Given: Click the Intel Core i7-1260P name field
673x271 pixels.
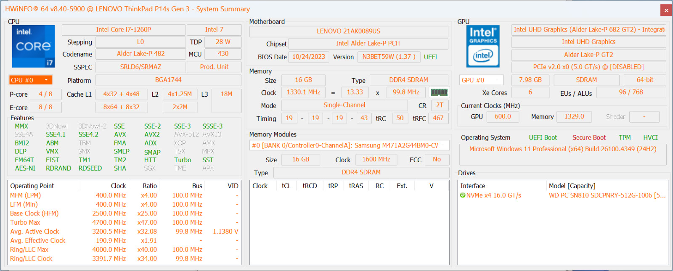Looking at the screenshot, I should (x=124, y=30).
